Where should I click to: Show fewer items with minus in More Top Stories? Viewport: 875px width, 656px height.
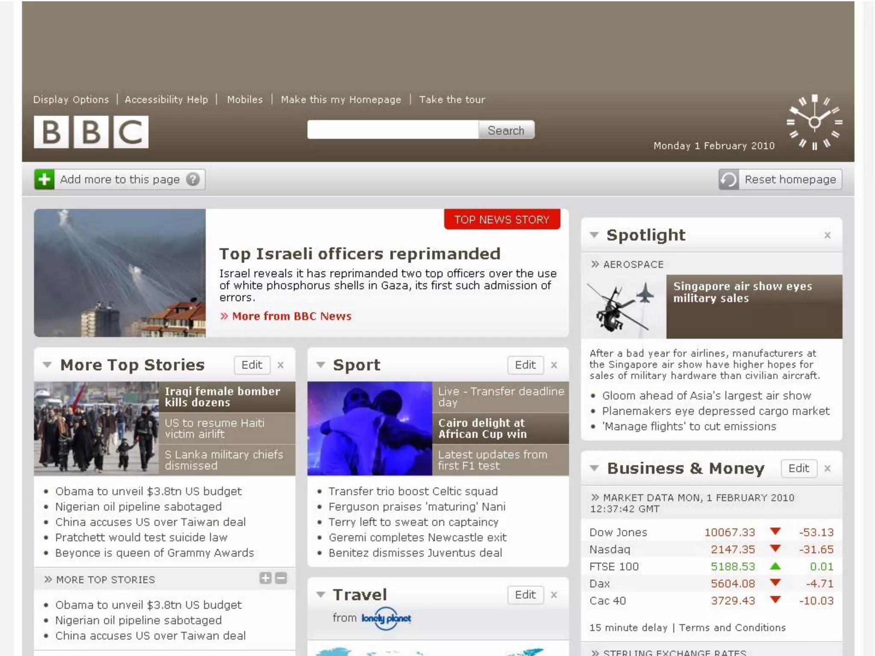point(281,578)
